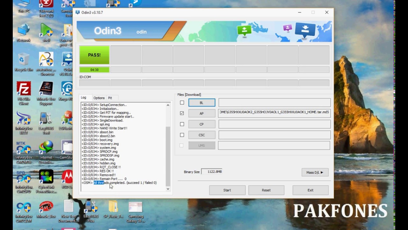Switch to the Options tab
The image size is (408, 230).
(99, 98)
